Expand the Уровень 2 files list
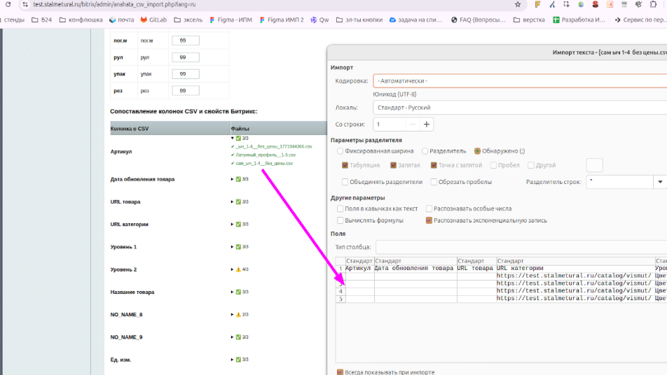The height and width of the screenshot is (375, 667). (x=233, y=269)
